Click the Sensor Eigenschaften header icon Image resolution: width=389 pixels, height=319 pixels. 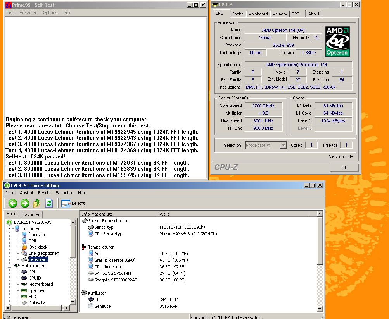pos(84,220)
